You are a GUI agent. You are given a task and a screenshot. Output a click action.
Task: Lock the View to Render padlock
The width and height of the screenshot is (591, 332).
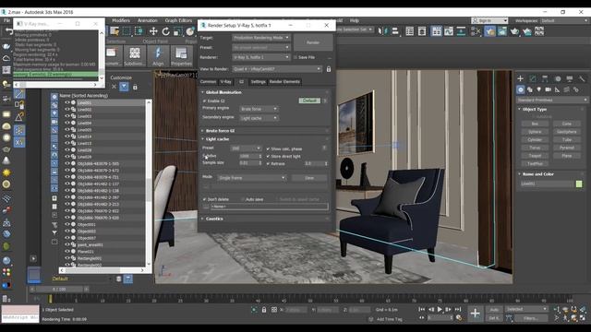point(329,69)
